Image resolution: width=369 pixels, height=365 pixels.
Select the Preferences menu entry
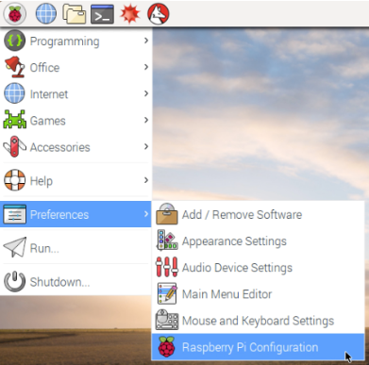tap(75, 214)
